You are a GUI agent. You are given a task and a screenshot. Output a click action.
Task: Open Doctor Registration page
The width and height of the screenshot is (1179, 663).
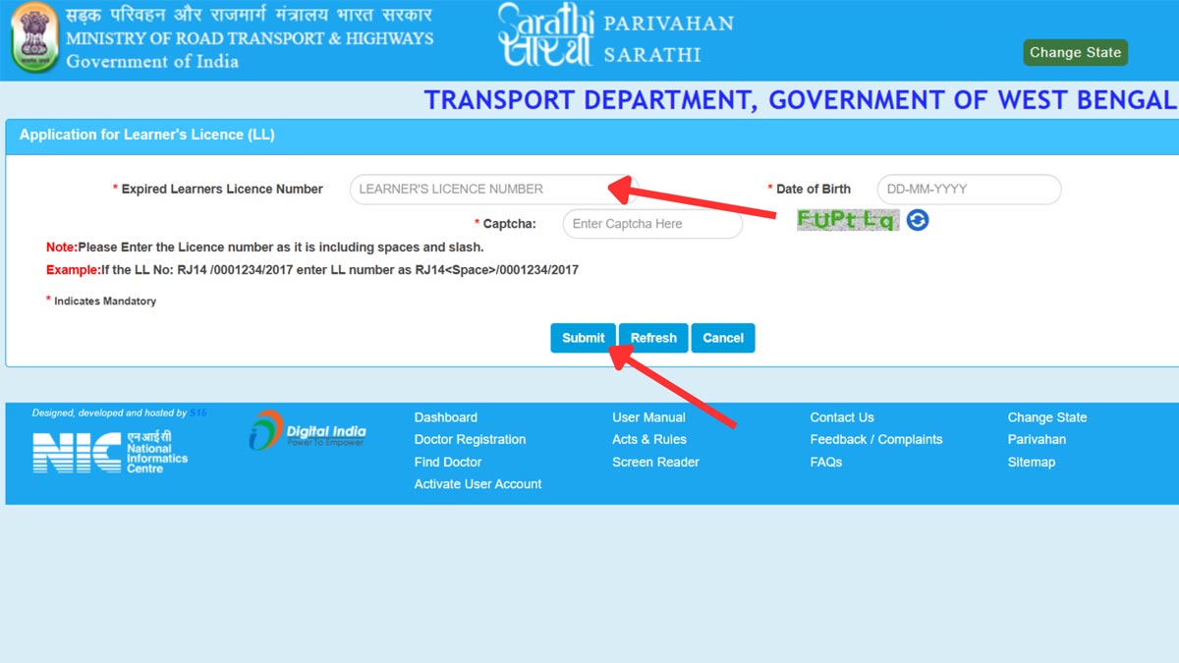[x=469, y=439]
